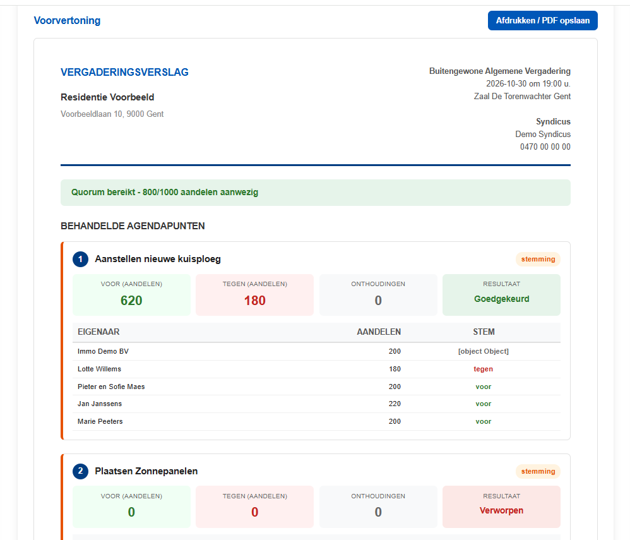The image size is (630, 540).
Task: Click the Quorum bereikt banner text
Action: click(x=165, y=192)
